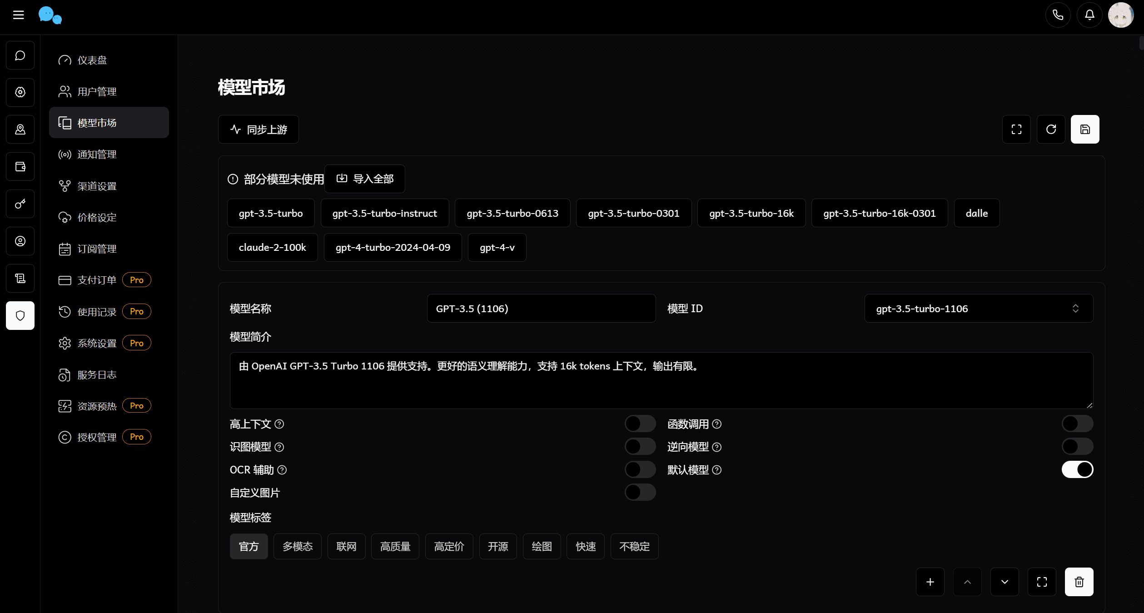
Task: Select the 官方 model tag
Action: click(249, 547)
